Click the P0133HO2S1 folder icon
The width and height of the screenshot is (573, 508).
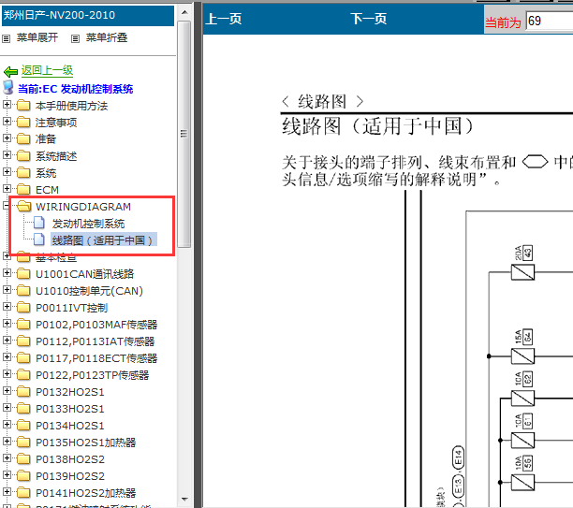click(x=23, y=408)
